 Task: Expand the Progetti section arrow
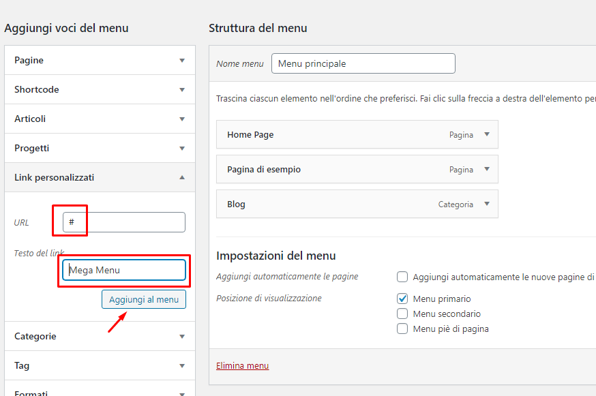click(x=182, y=148)
